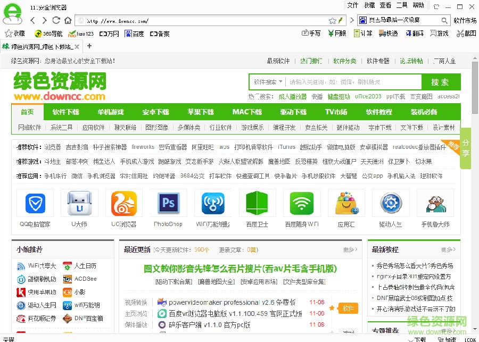This screenshot has width=479, height=342.
Task: Bookmark page using the address bar star
Action: pos(332,21)
